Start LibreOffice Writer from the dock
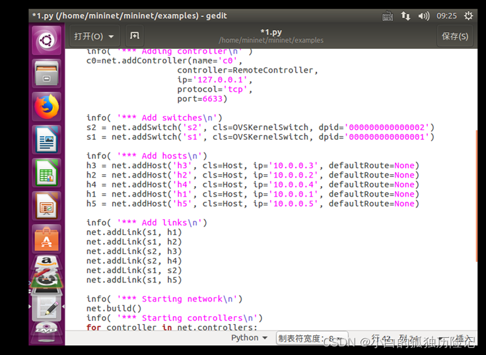This screenshot has height=355, width=486. pyautogui.click(x=46, y=140)
